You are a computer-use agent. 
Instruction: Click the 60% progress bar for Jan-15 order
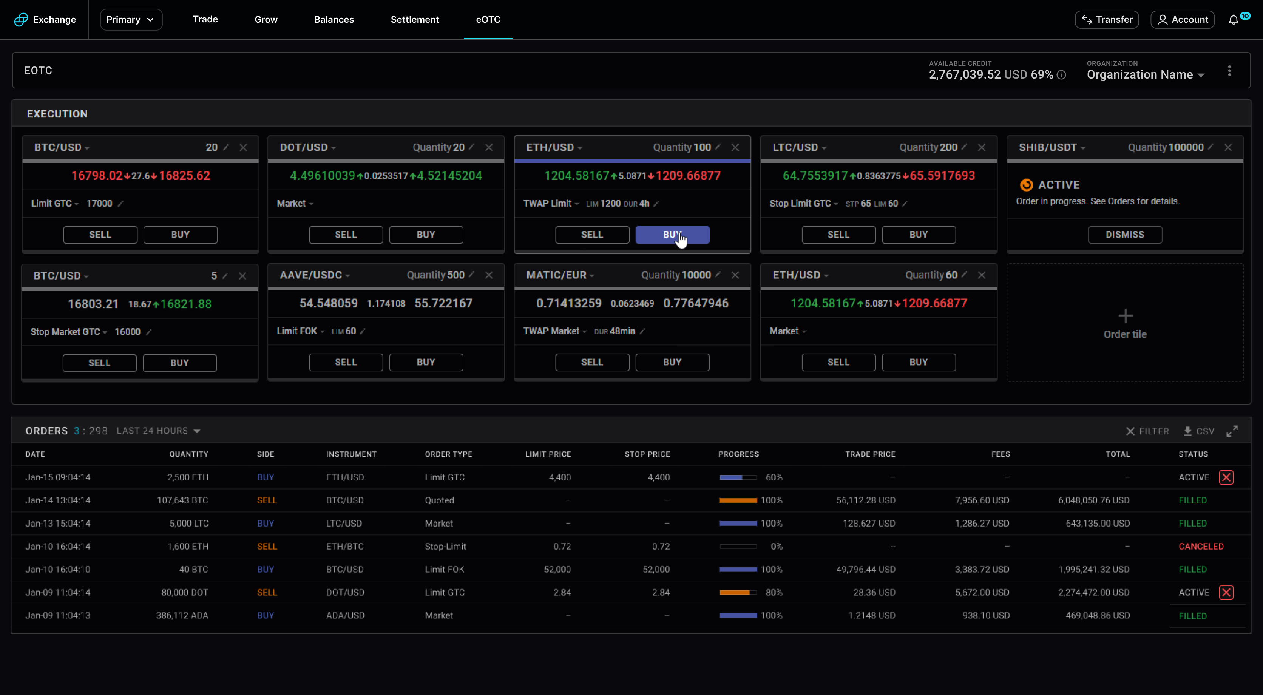click(x=738, y=477)
